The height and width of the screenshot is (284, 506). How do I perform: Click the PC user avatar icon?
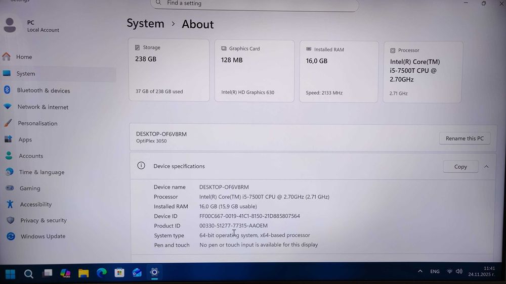[10, 25]
